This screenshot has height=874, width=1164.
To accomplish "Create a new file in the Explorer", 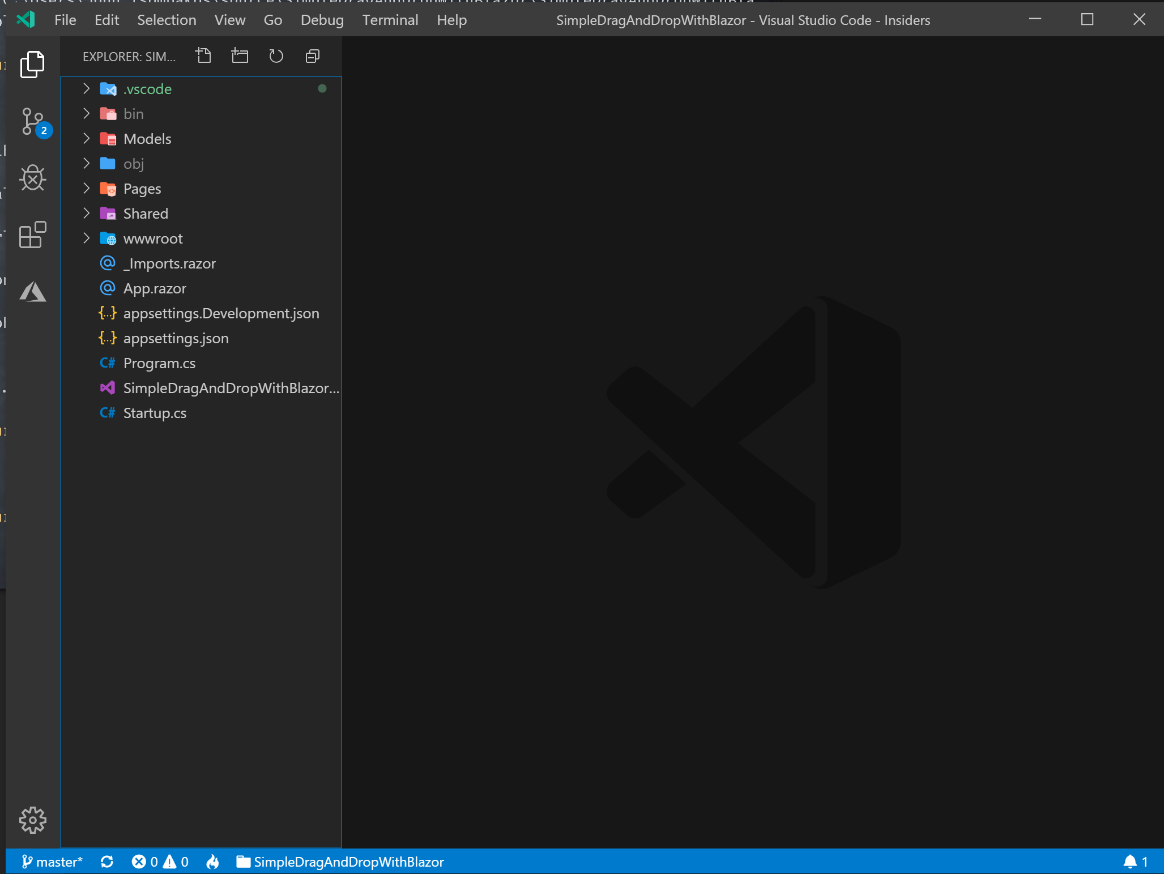I will point(203,56).
